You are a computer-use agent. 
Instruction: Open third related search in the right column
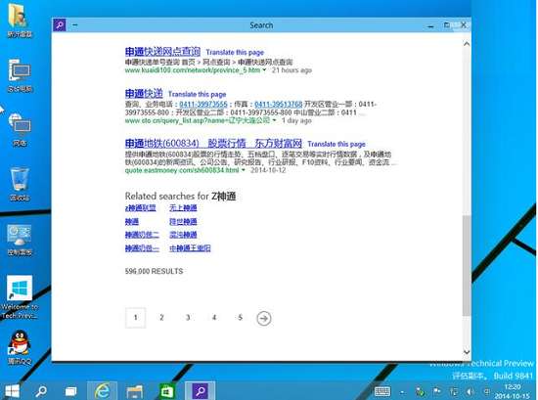[183, 235]
